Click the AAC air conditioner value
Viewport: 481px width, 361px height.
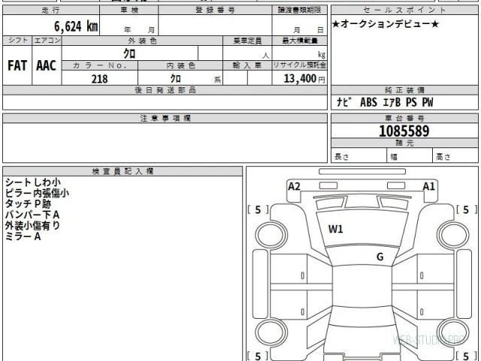coord(47,65)
